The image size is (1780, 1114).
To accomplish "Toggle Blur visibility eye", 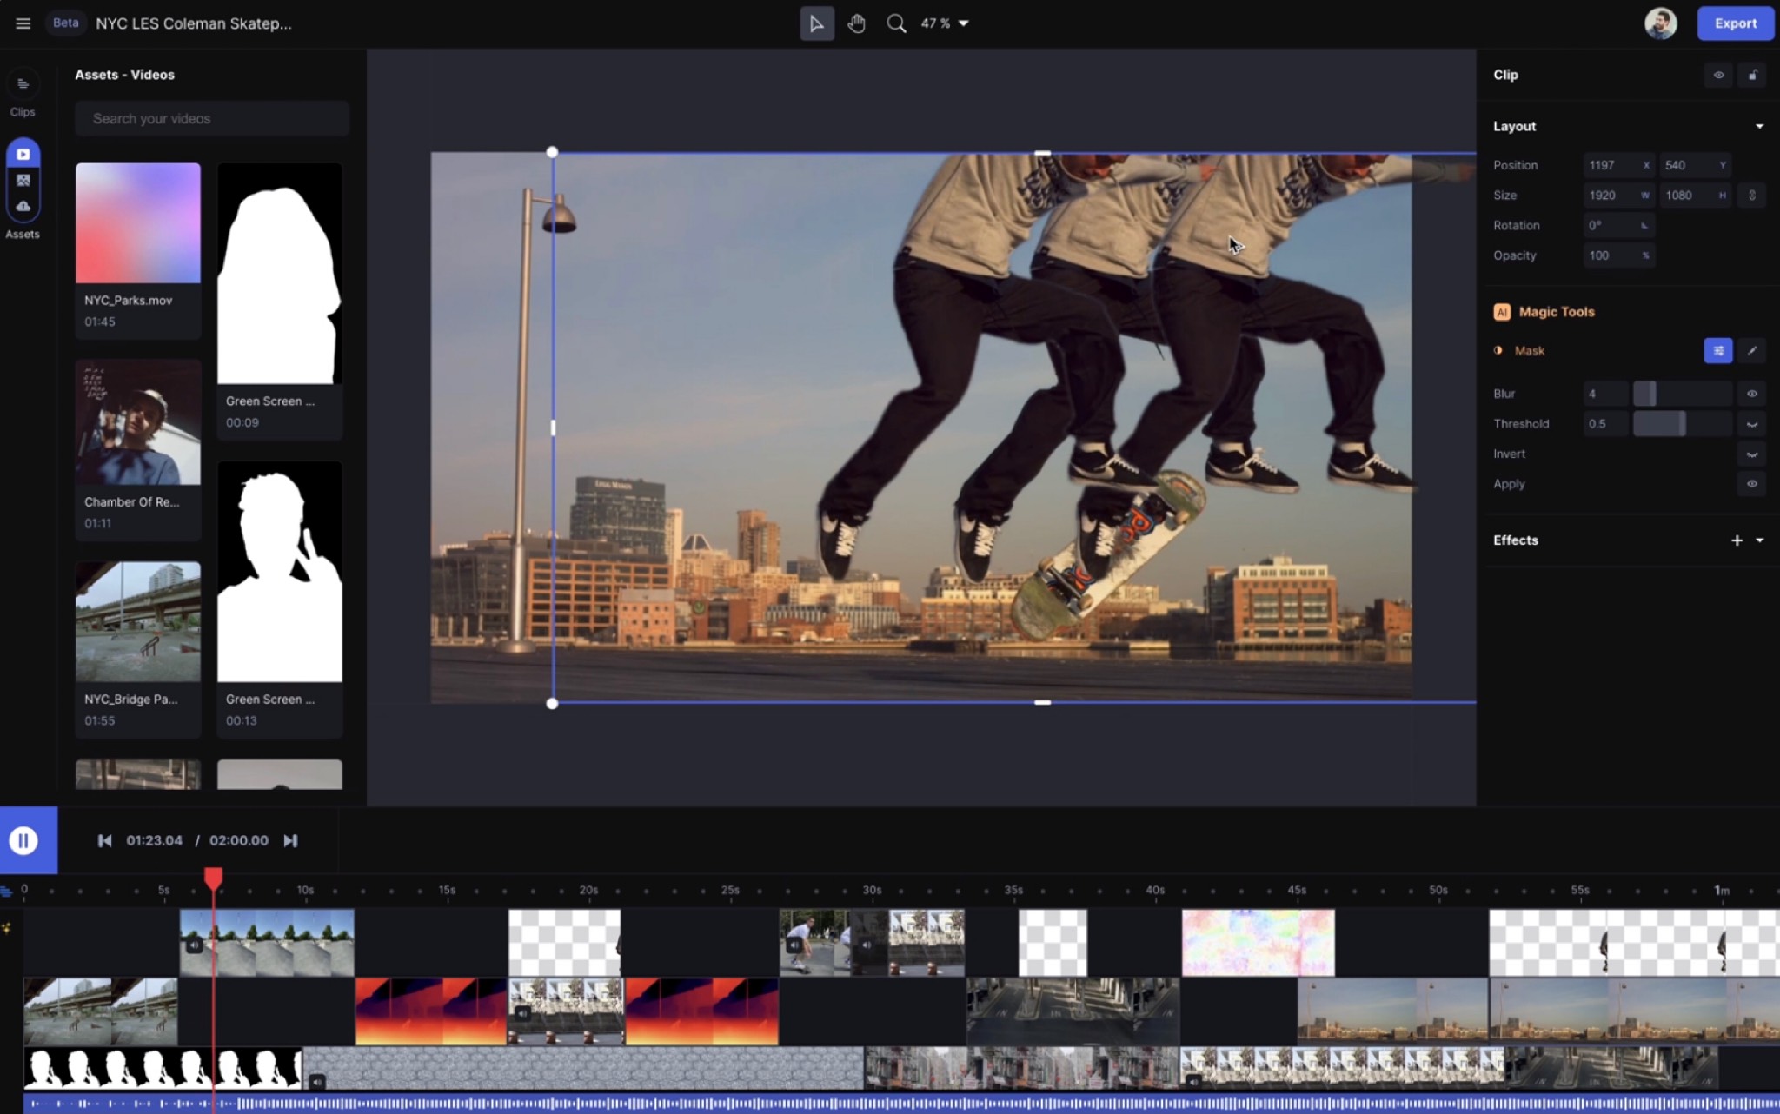I will [x=1751, y=394].
